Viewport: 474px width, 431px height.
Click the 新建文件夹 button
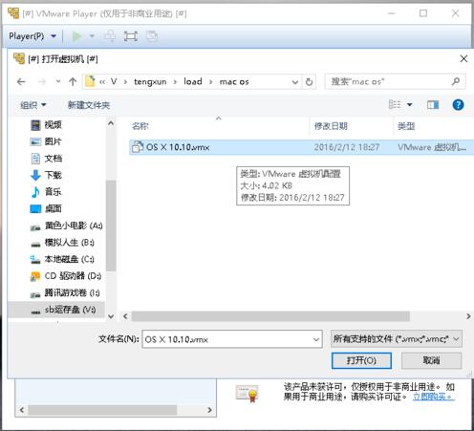tap(89, 105)
